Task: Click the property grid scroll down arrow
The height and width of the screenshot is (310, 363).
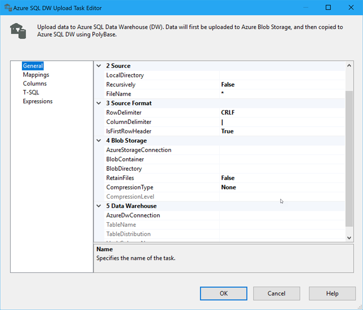Action: point(350,237)
